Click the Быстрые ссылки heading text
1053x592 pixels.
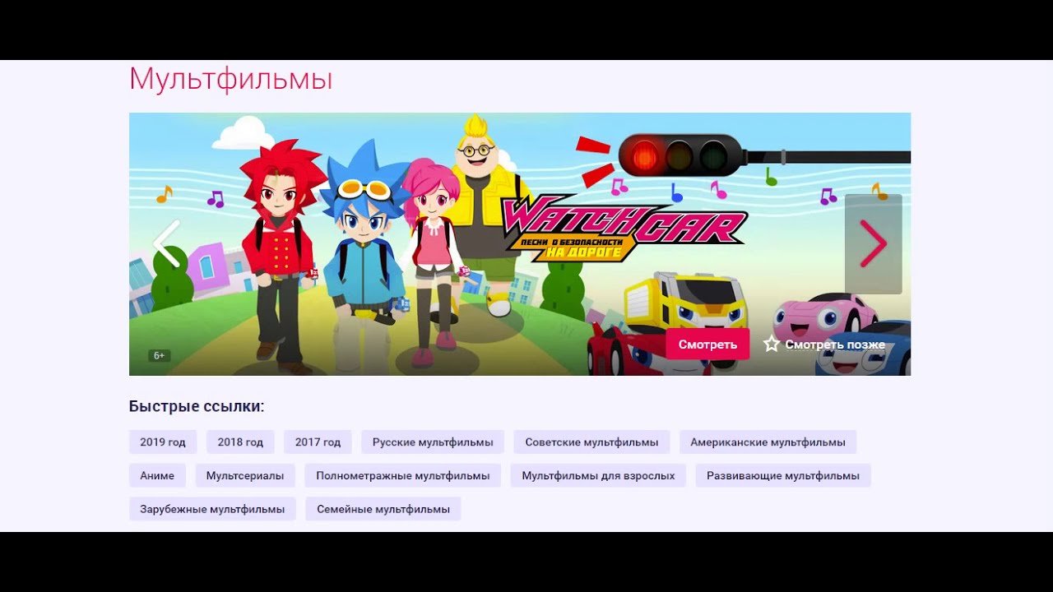197,406
